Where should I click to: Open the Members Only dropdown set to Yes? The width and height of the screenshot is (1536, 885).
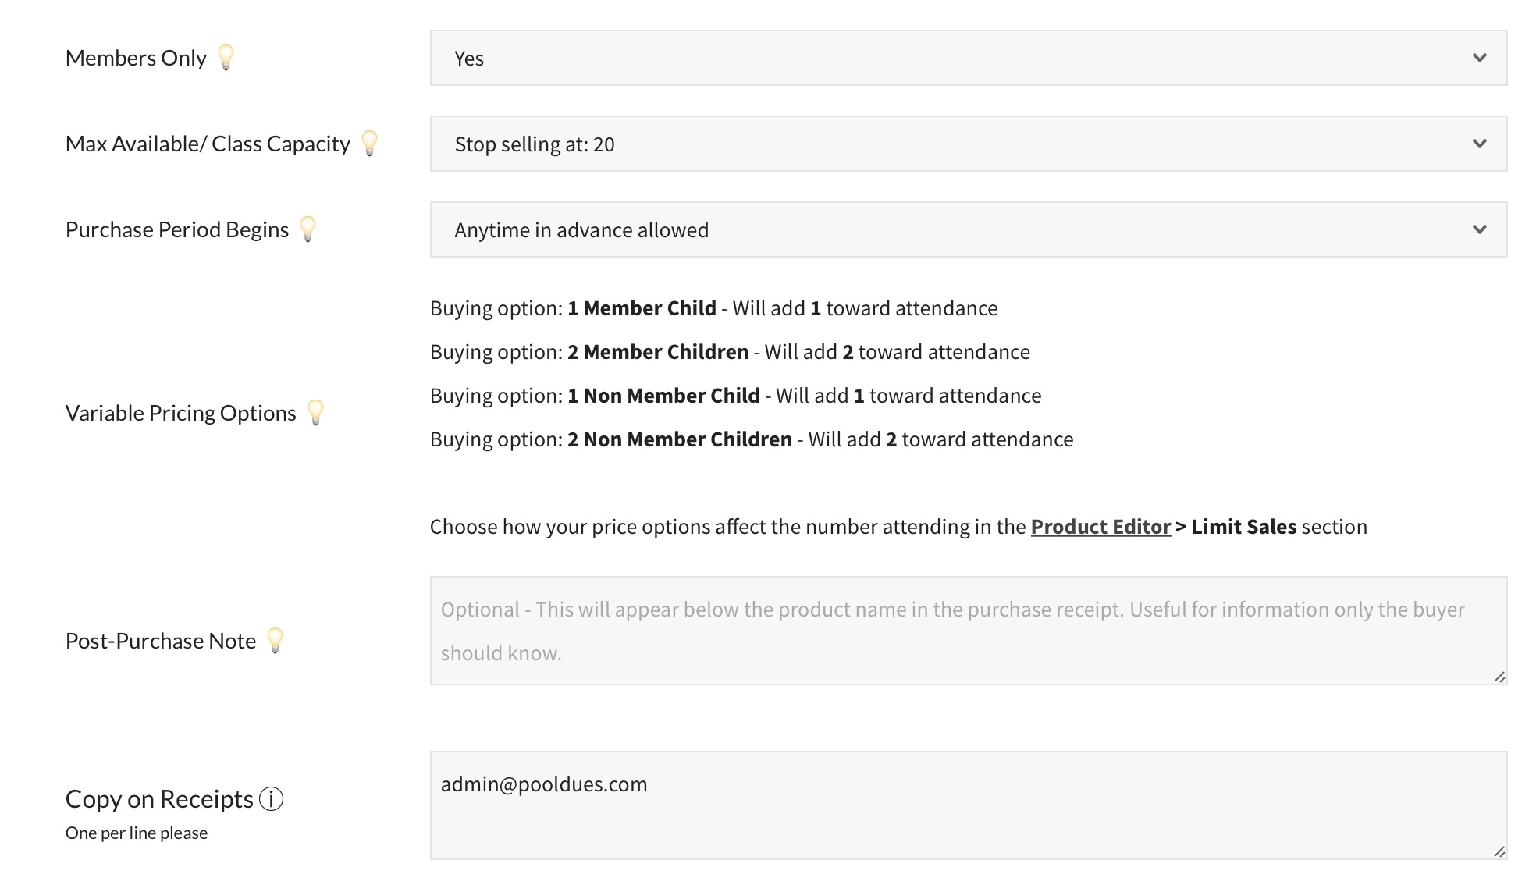coord(968,58)
